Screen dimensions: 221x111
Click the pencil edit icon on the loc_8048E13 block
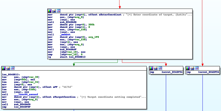pyautogui.click(x=8, y=68)
